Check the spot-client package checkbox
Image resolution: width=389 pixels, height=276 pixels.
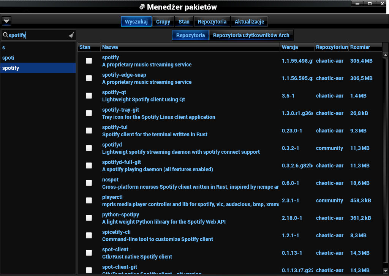89,253
